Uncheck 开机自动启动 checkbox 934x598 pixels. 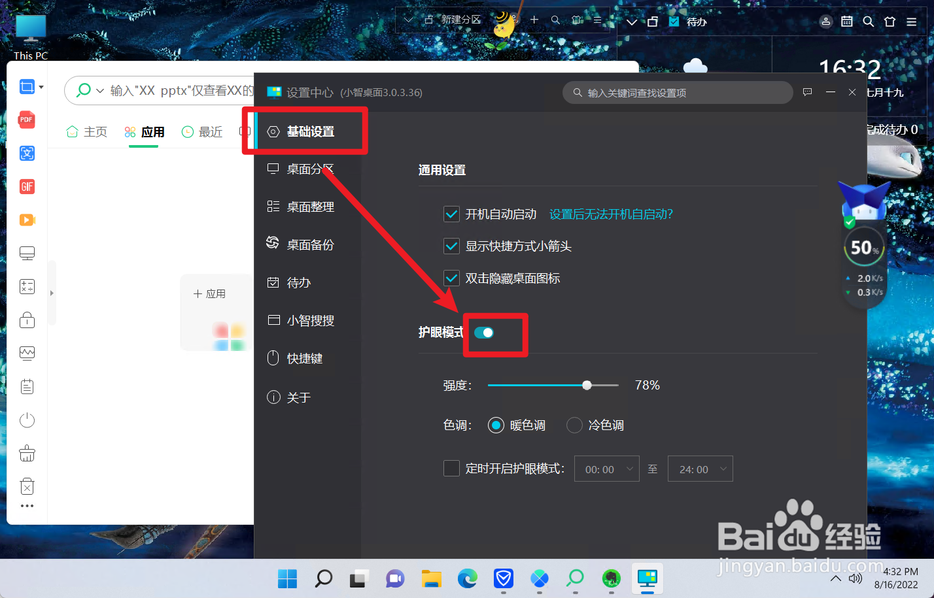[451, 214]
